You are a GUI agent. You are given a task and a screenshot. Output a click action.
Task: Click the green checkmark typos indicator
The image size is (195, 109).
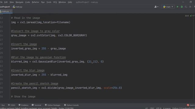click(192, 16)
